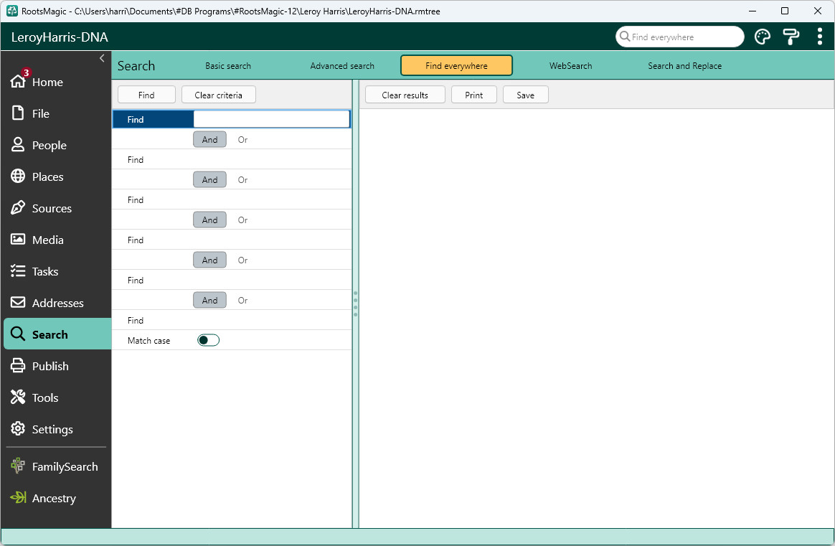
Task: Focus the Find everywhere box in header
Action: pos(680,37)
